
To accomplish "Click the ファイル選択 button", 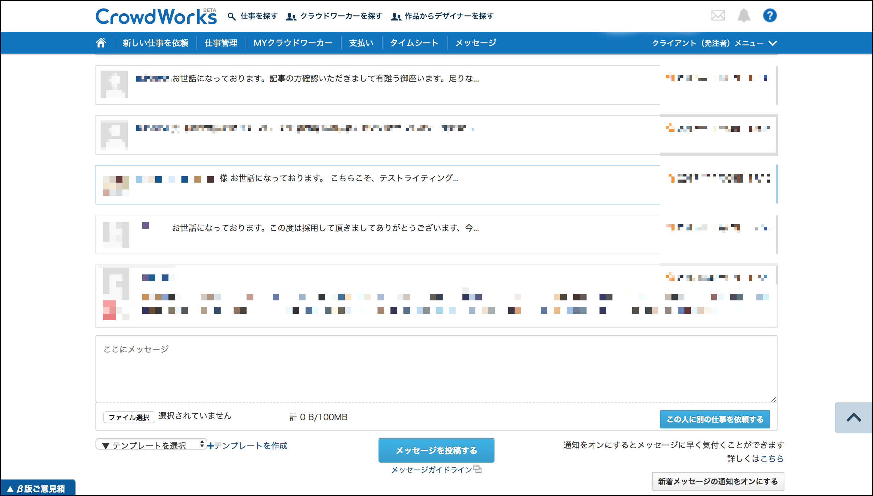I will [x=129, y=417].
